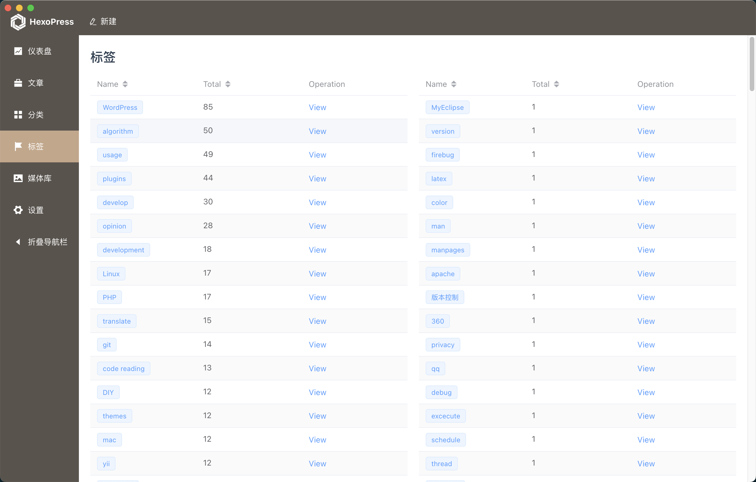The height and width of the screenshot is (482, 756).
Task: Select the grid icon for 分类
Action: (x=18, y=115)
